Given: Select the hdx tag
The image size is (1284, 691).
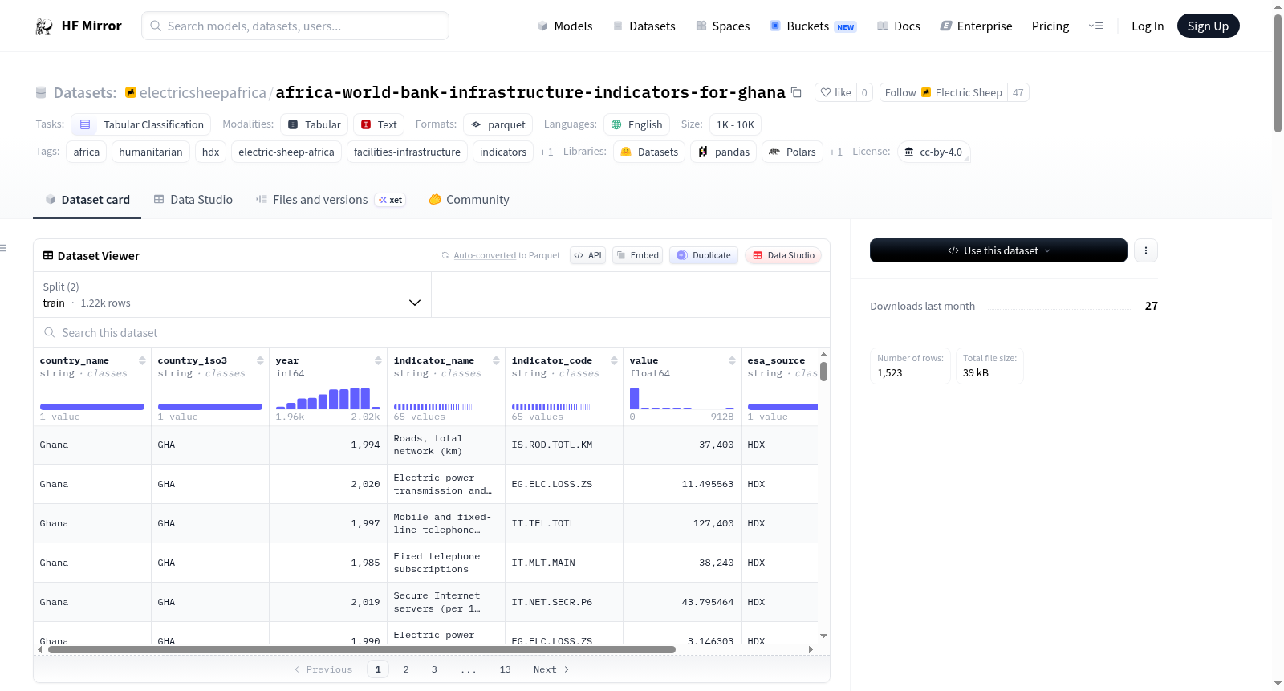Looking at the screenshot, I should (211, 152).
